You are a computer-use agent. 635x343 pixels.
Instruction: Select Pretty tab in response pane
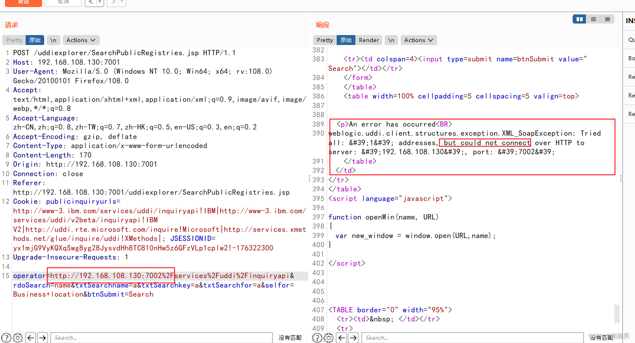tap(325, 40)
